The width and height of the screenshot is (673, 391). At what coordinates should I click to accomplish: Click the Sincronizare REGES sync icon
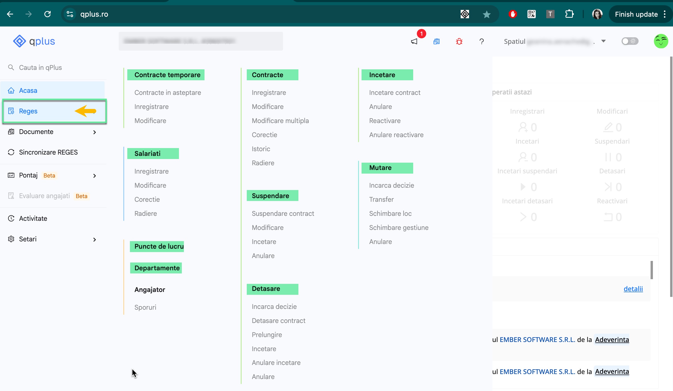coord(11,152)
